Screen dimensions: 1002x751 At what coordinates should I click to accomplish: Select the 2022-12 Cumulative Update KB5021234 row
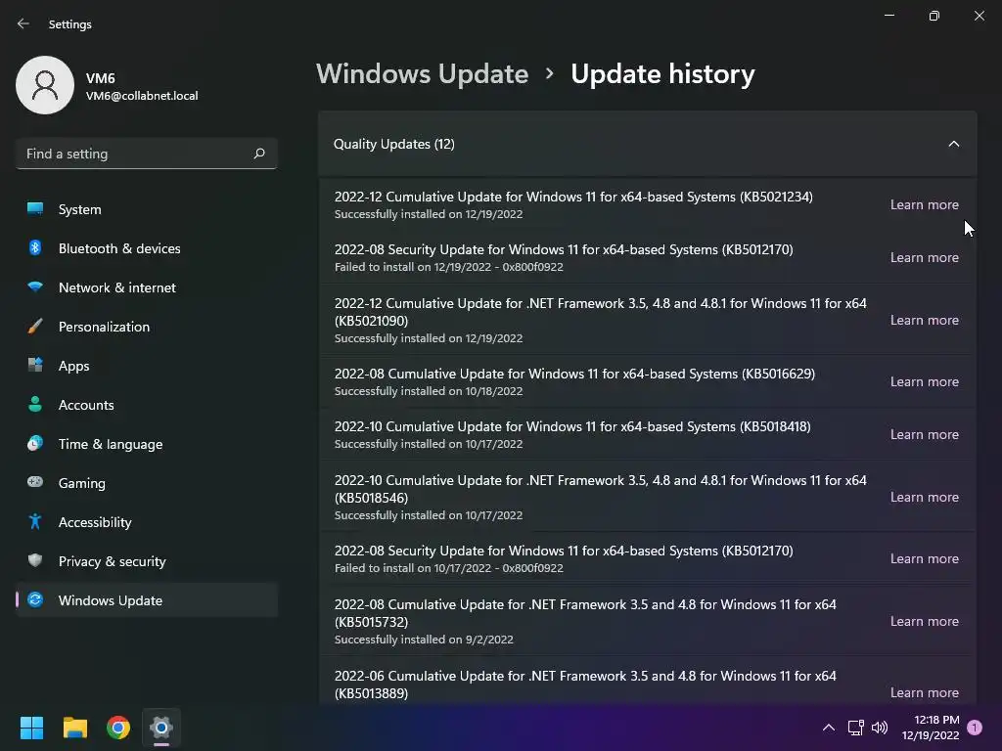648,204
